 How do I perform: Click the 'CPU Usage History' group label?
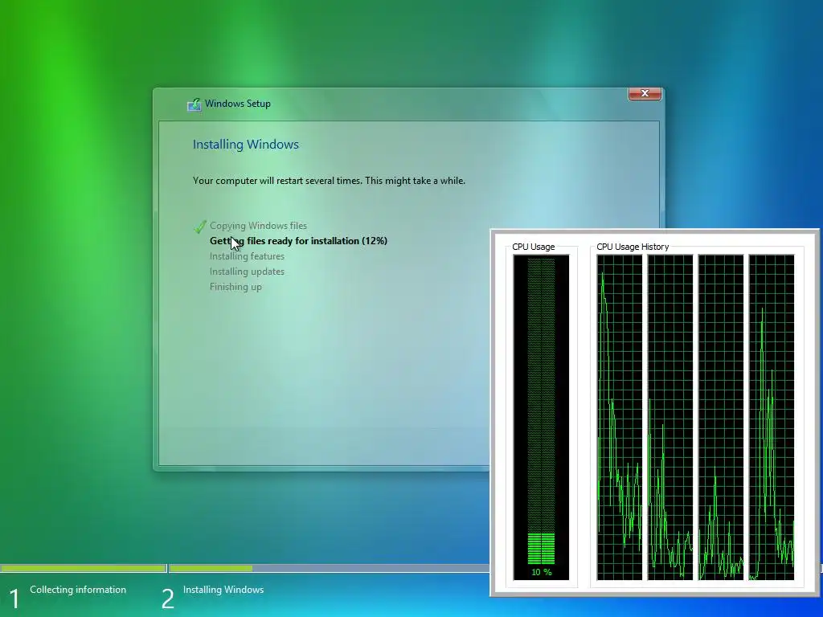633,247
